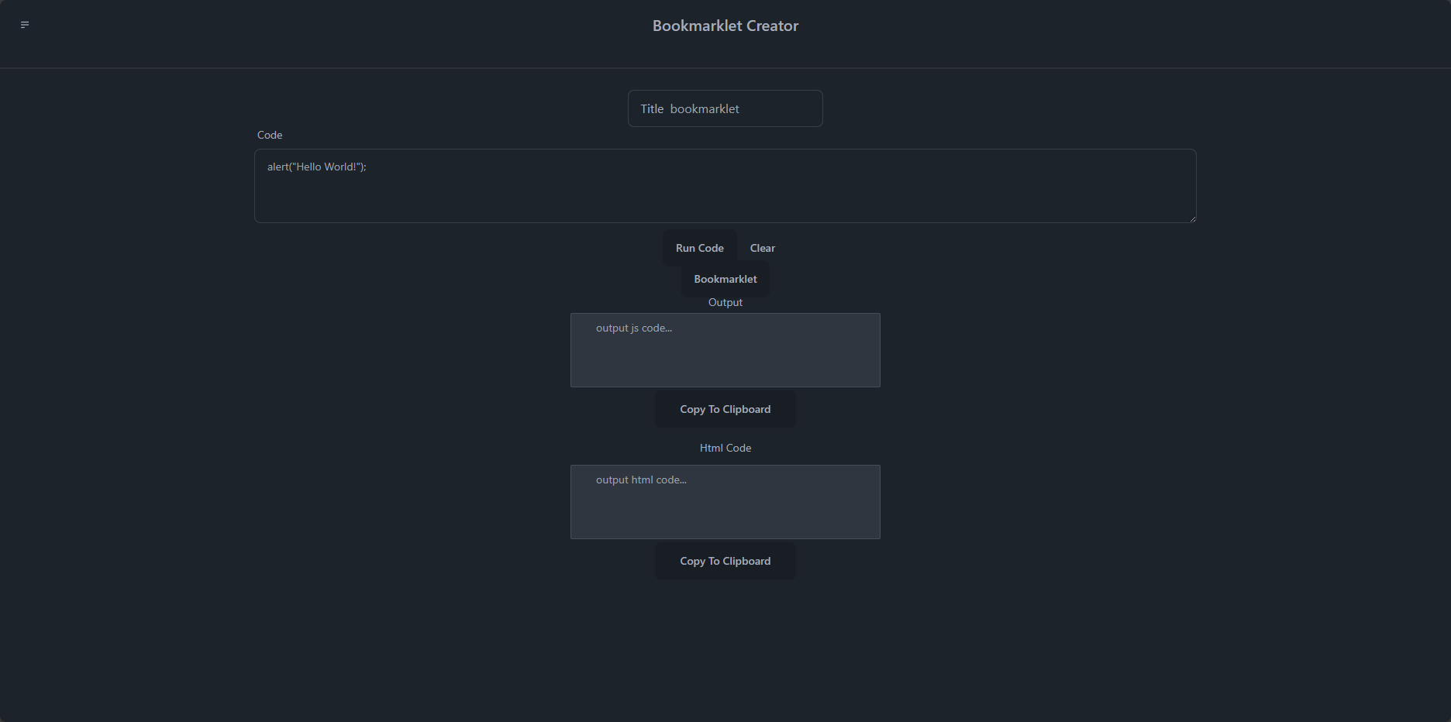Click the Title bookmarklet input field
1451x722 pixels.
click(725, 108)
